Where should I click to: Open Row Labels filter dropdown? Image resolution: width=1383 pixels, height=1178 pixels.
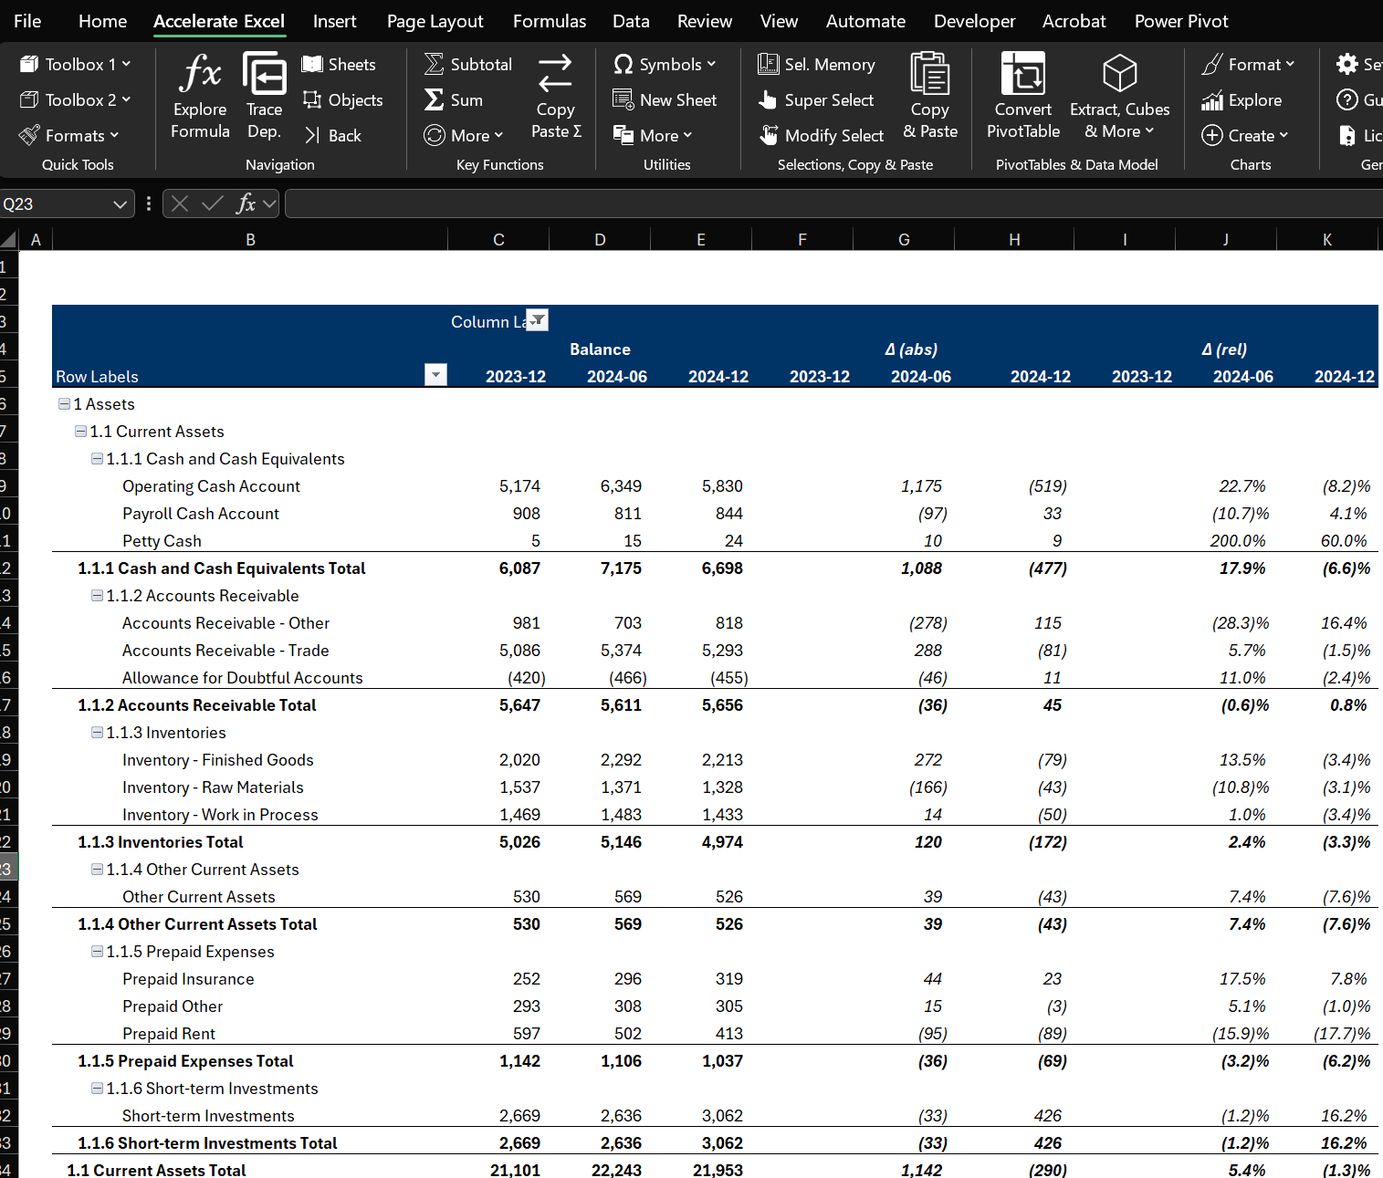[435, 375]
